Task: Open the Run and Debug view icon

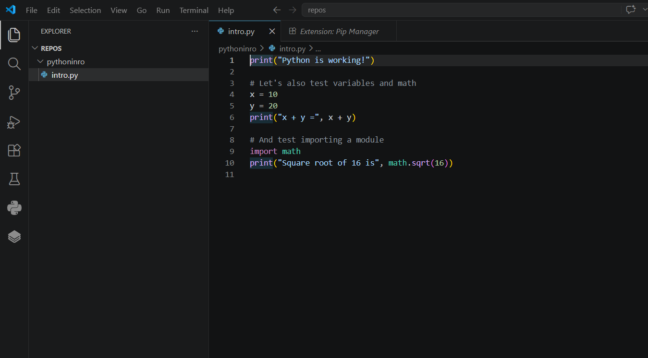Action: 14,122
